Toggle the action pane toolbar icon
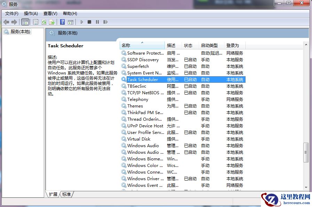 click(x=71, y=22)
